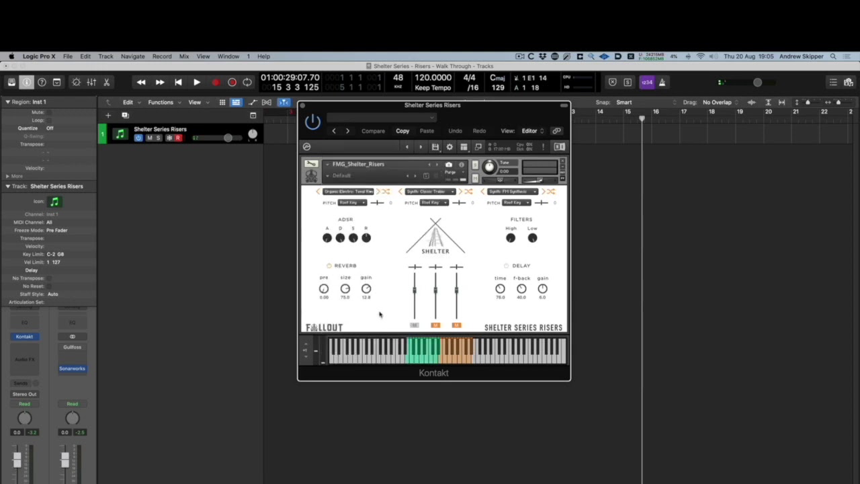Click the Kontakt save floppy icon

click(x=435, y=147)
